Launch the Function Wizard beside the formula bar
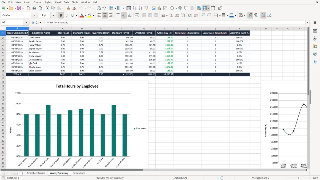Viewport: 320px width, 180px height. click(x=33, y=23)
